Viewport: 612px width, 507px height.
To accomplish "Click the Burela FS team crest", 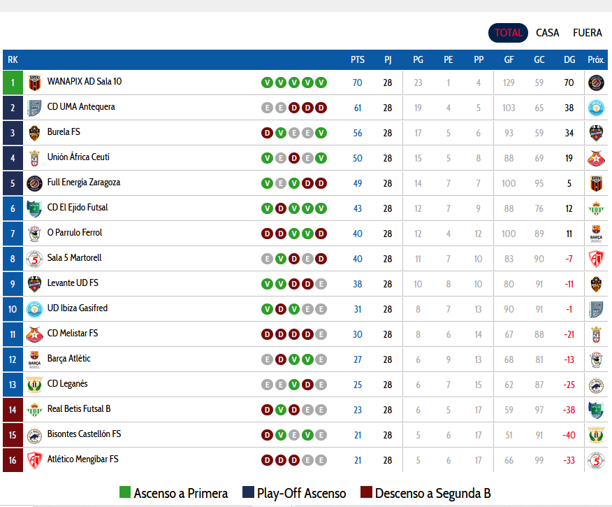I will coord(34,133).
